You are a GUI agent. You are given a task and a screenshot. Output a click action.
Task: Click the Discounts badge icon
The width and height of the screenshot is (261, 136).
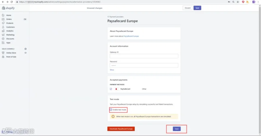pos(3,39)
